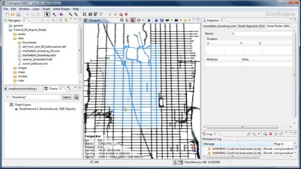The image size is (301, 169).
Task: Click the clear log viewer icon
Action: (x=265, y=134)
